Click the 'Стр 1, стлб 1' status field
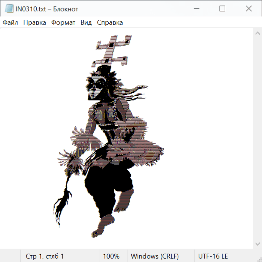 [45, 256]
